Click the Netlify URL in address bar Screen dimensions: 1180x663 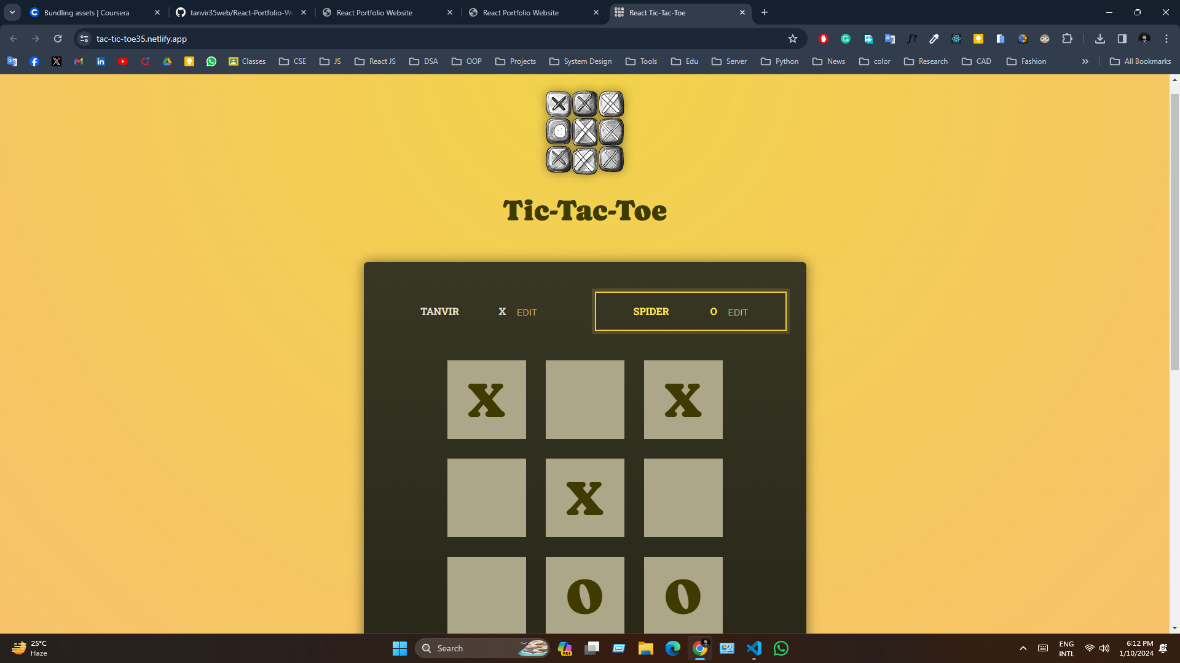[141, 38]
